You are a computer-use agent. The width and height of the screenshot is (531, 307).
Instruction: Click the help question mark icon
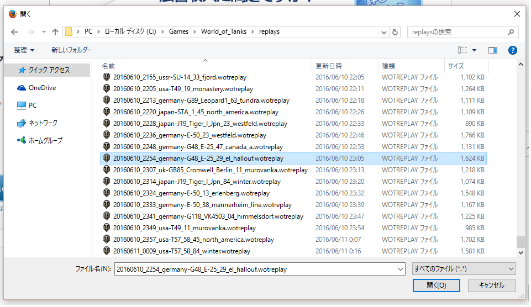click(x=512, y=50)
